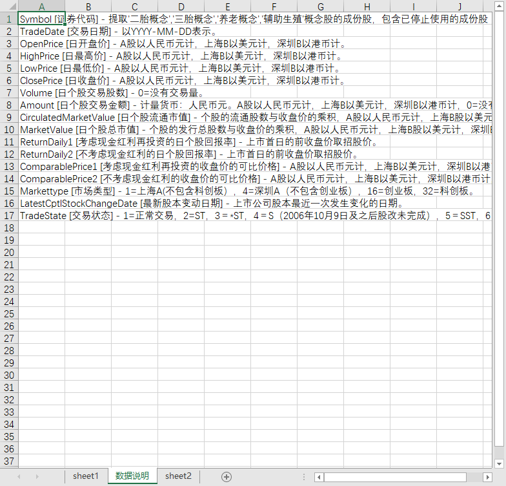
Task: Click the new sheet plus icon
Action: (227, 477)
